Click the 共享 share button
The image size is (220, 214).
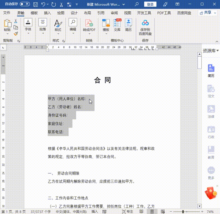[207, 13]
